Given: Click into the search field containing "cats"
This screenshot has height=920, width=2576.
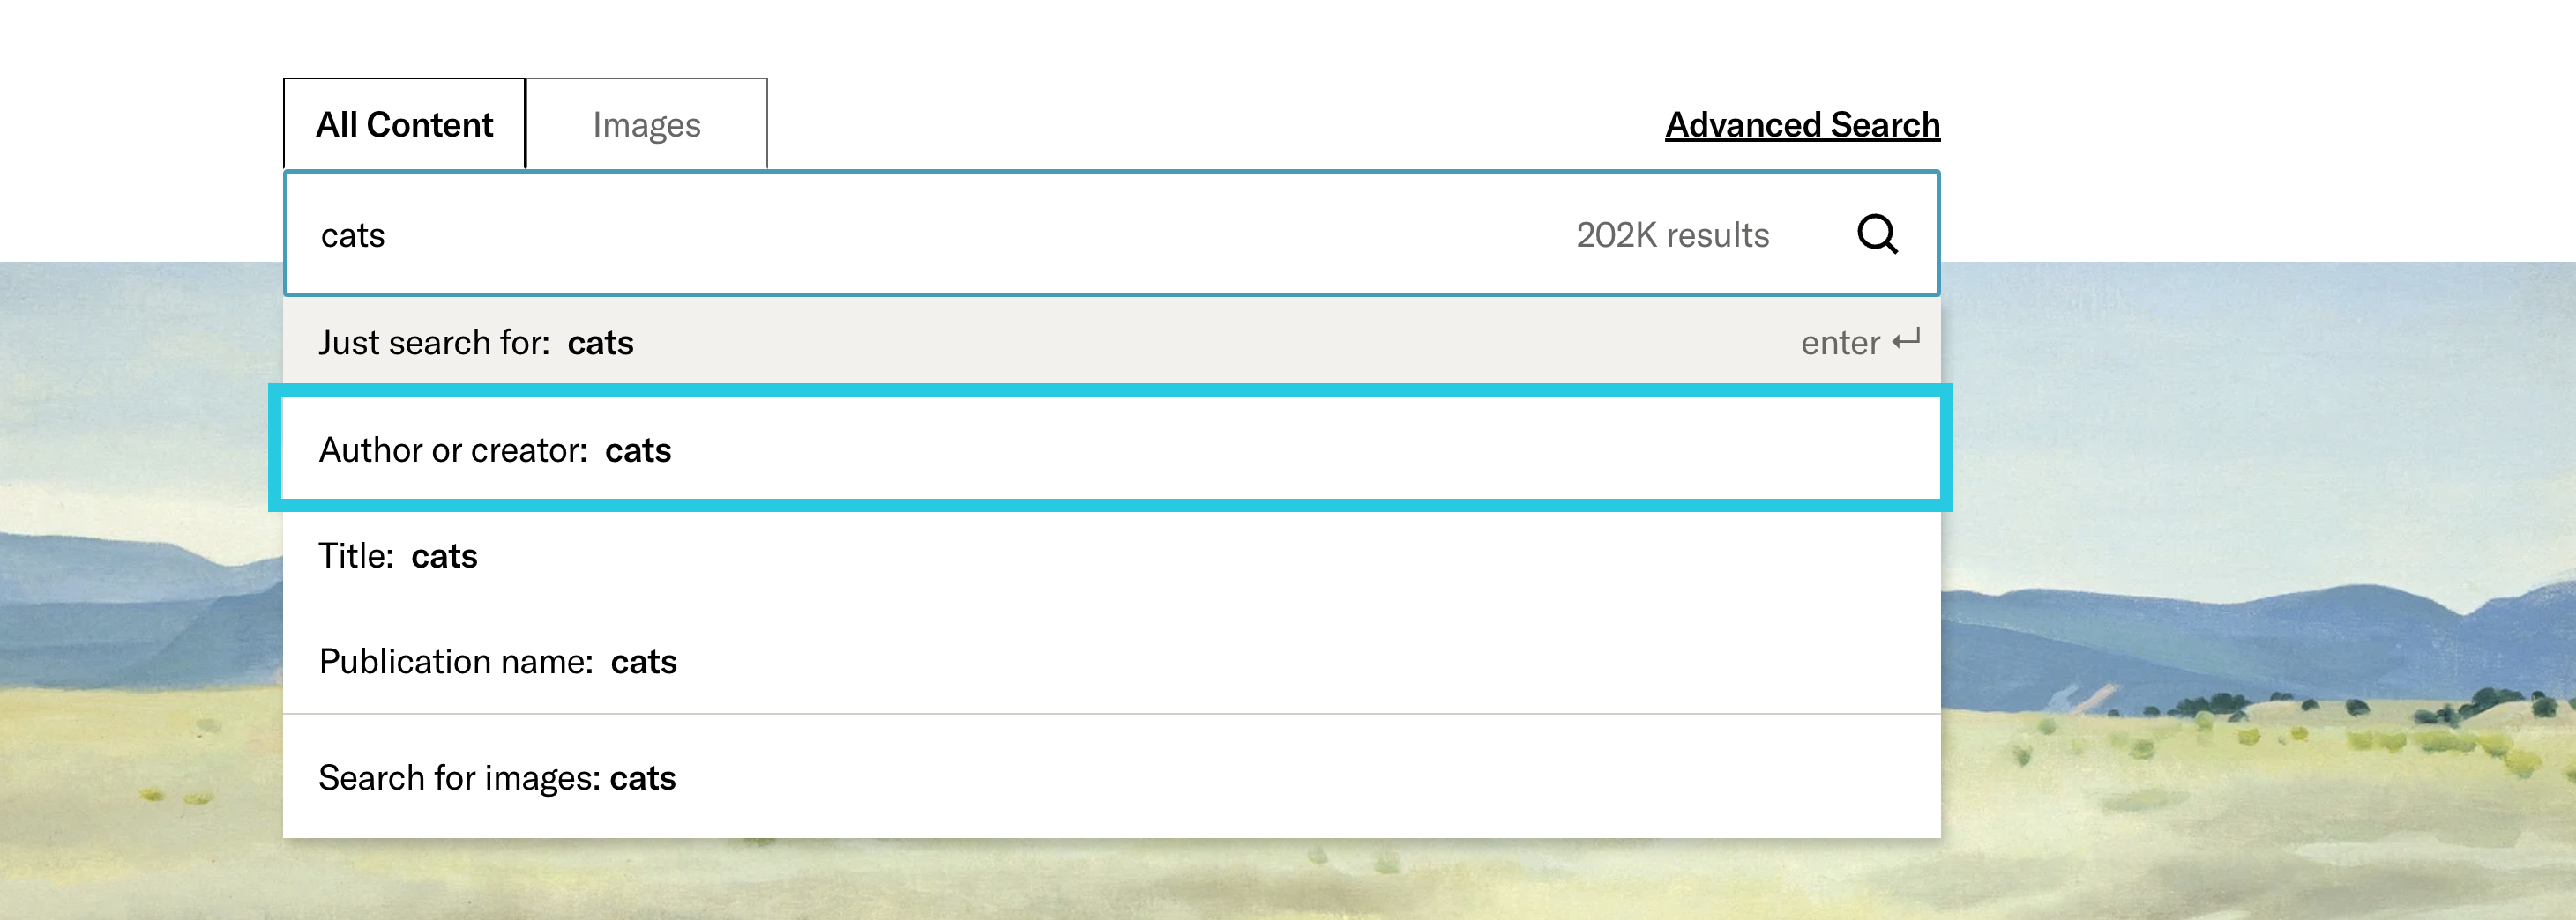Looking at the screenshot, I should tap(900, 234).
